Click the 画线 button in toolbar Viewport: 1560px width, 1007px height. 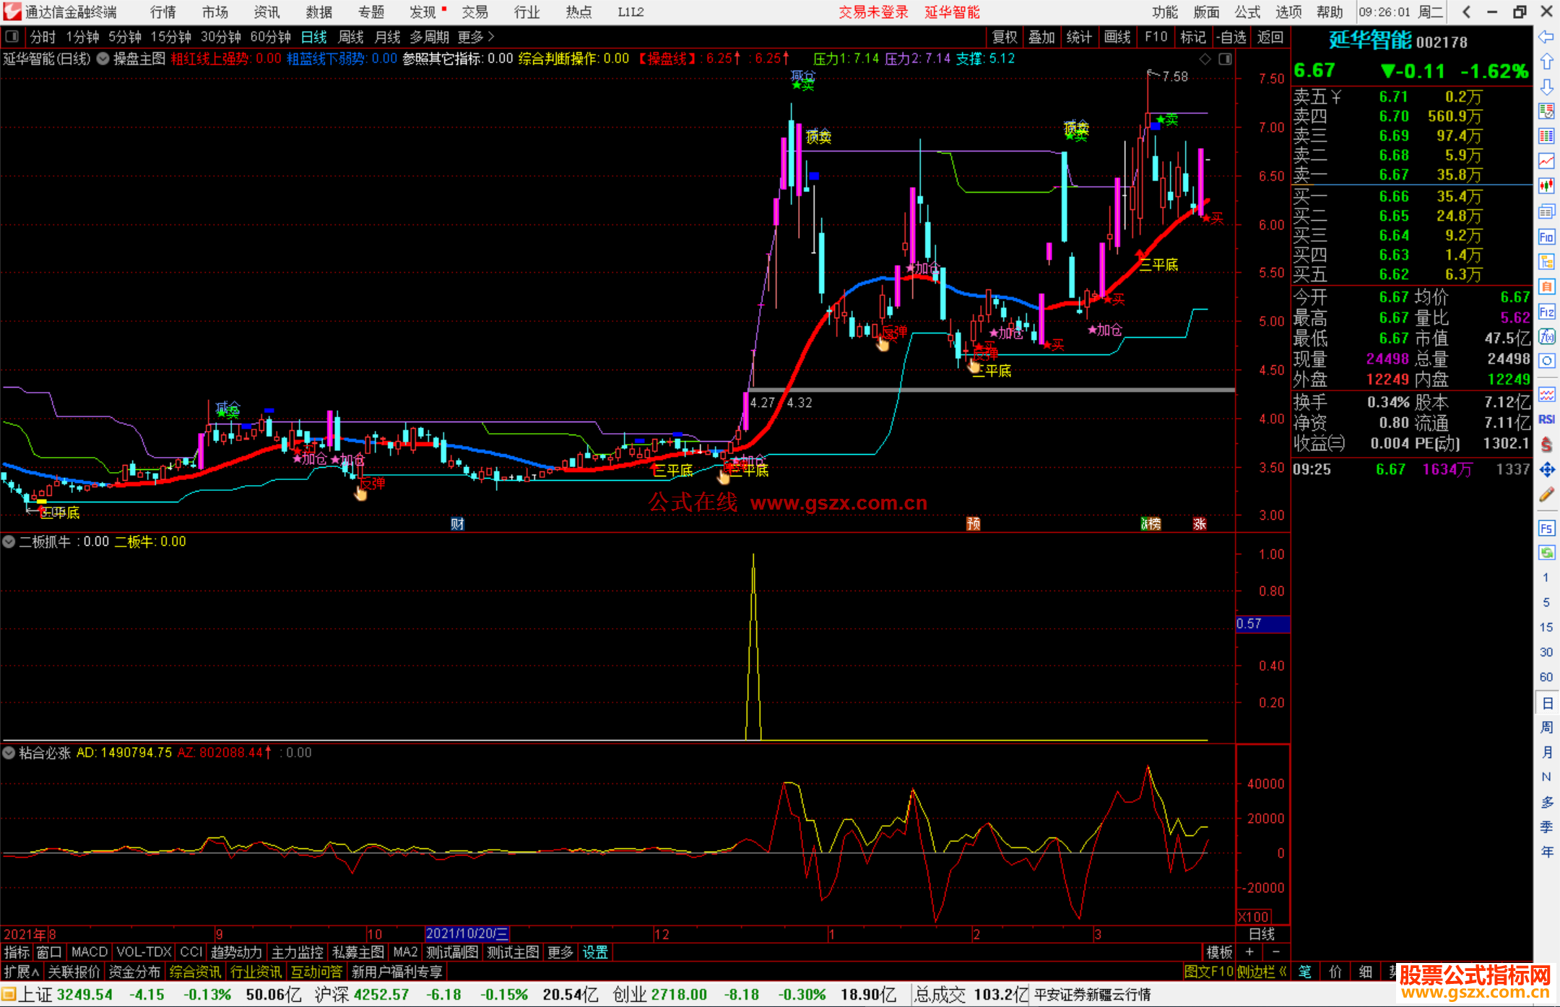pos(1117,37)
